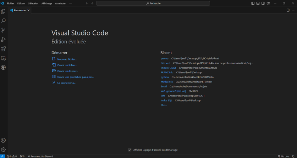This screenshot has width=297, height=158.
Task: Click Ouvrir une procédure pas à pas...
Action: tap(75, 77)
